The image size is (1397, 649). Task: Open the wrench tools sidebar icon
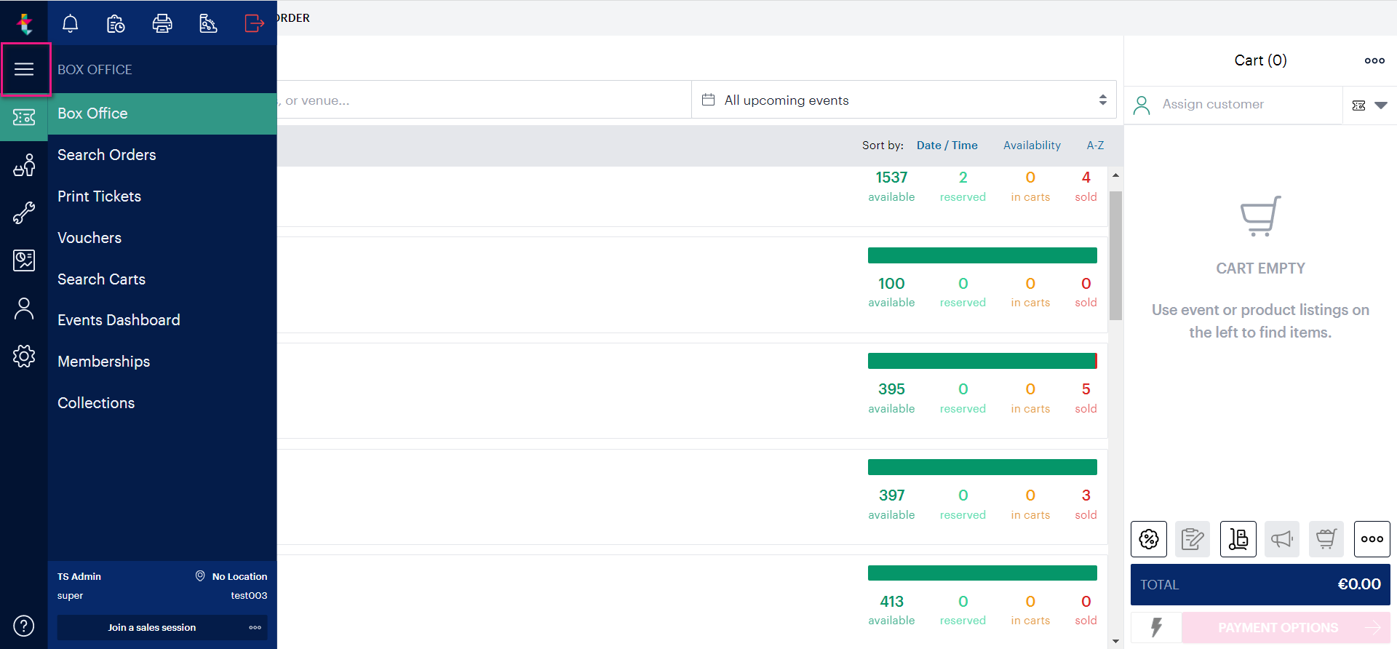[24, 212]
